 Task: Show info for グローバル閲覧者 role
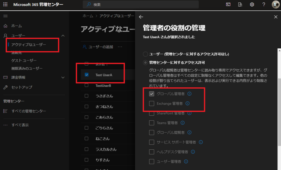(189, 133)
